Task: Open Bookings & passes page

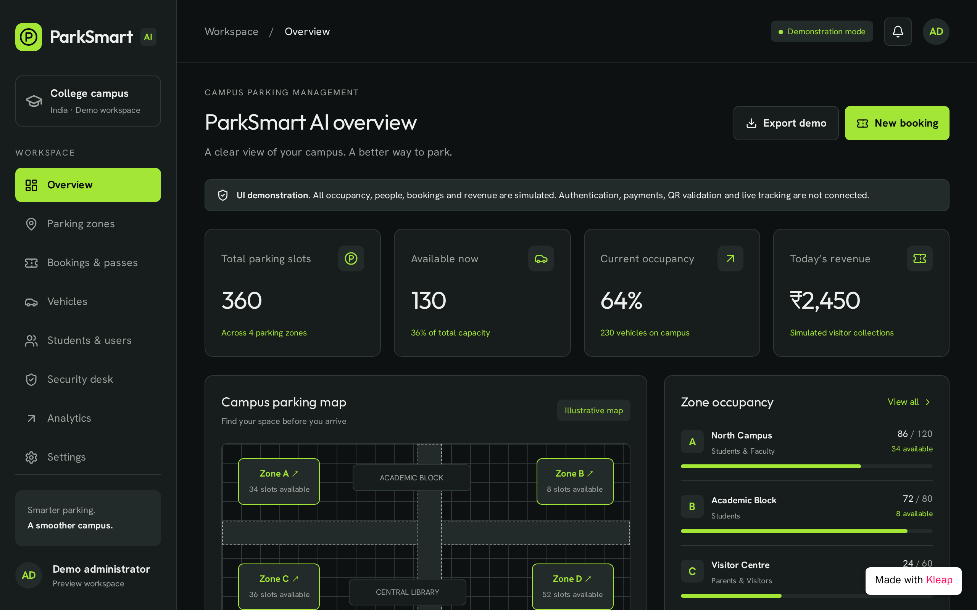Action: coord(88,263)
